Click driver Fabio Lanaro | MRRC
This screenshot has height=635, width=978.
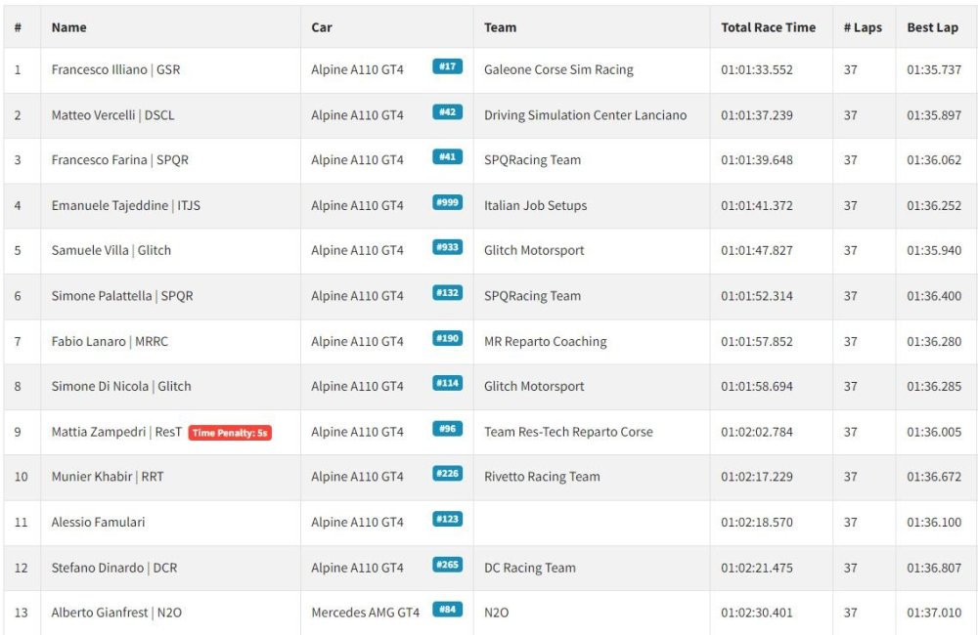[x=110, y=342]
